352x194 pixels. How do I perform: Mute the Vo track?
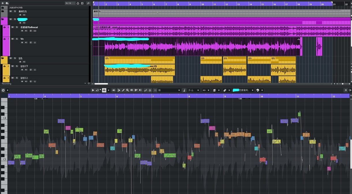click(13, 39)
